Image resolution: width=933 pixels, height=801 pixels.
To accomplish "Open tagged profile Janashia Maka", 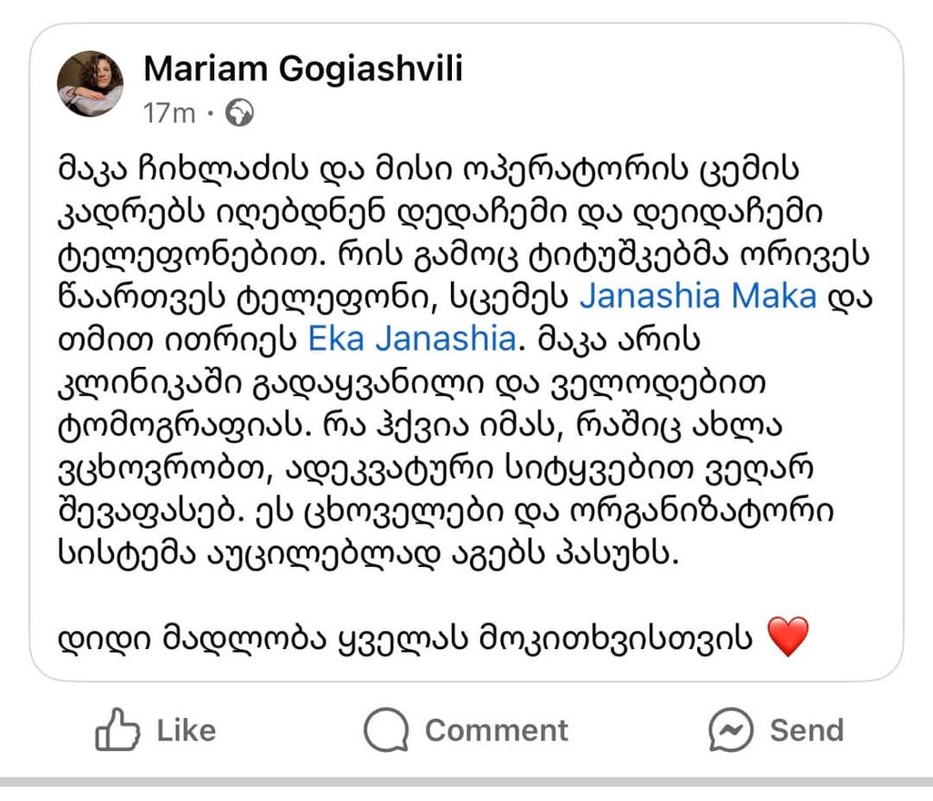I will (x=698, y=297).
